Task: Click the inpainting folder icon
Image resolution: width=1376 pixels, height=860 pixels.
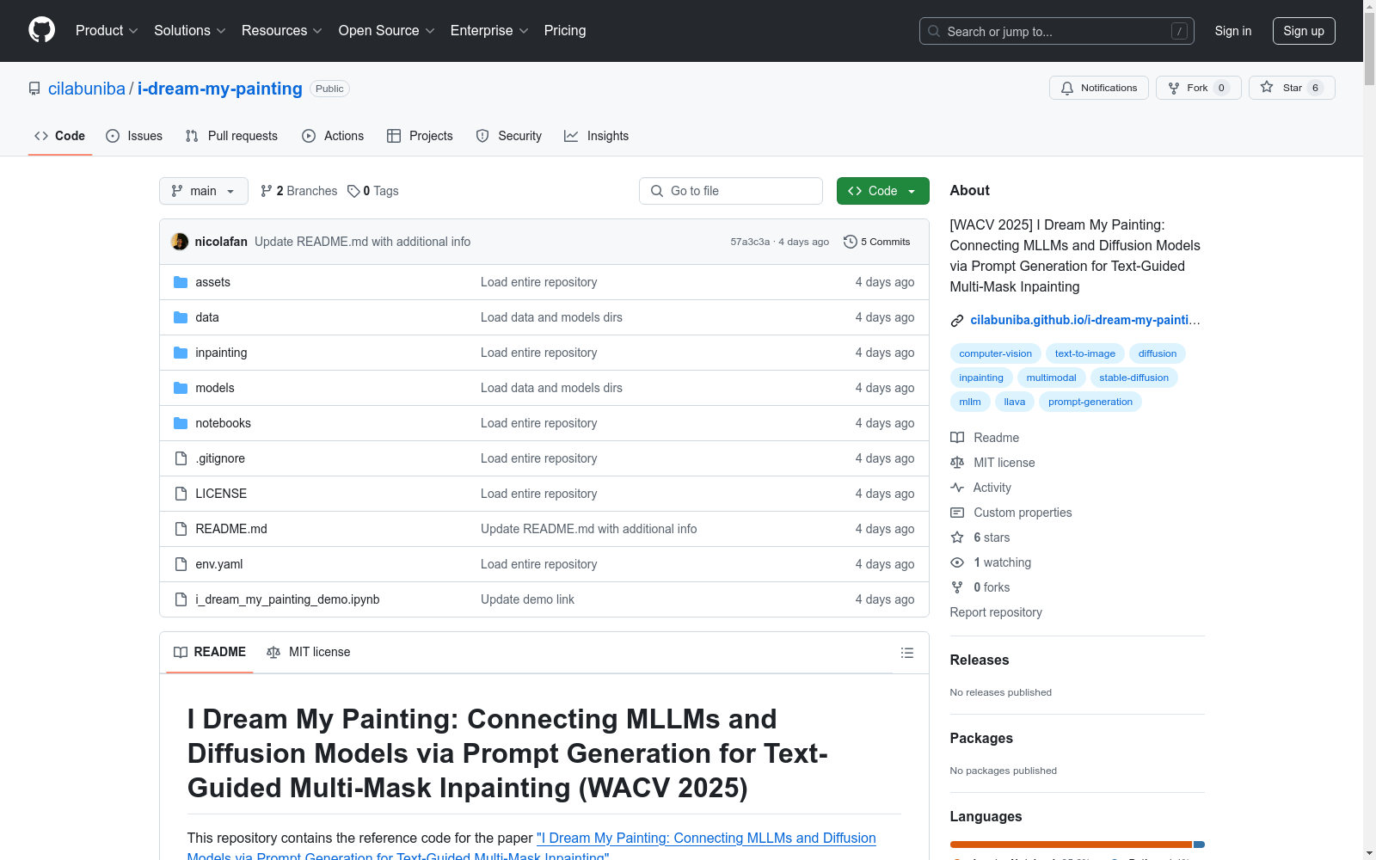Action: pyautogui.click(x=181, y=353)
